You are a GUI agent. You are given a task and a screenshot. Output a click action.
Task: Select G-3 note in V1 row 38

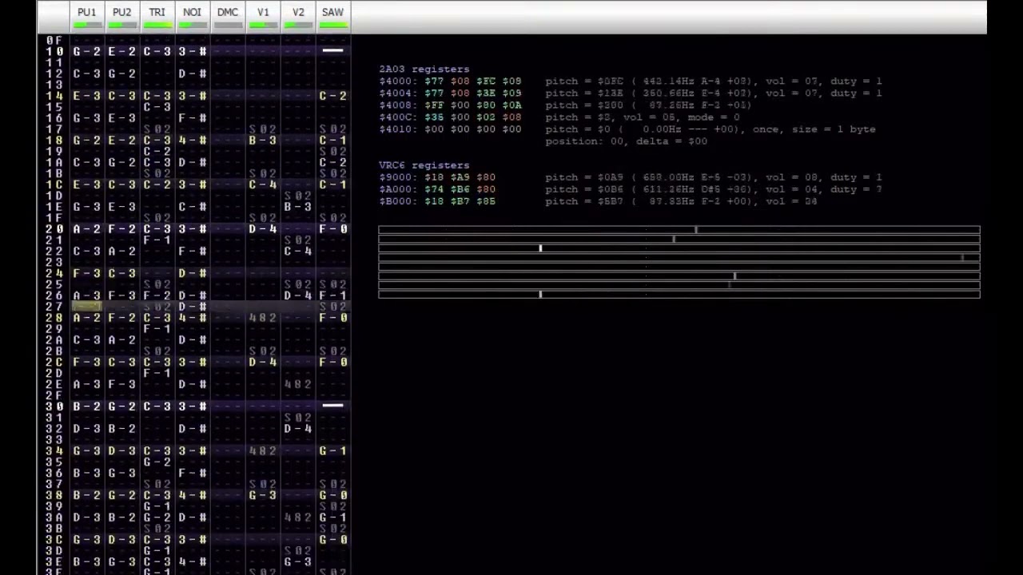click(263, 495)
